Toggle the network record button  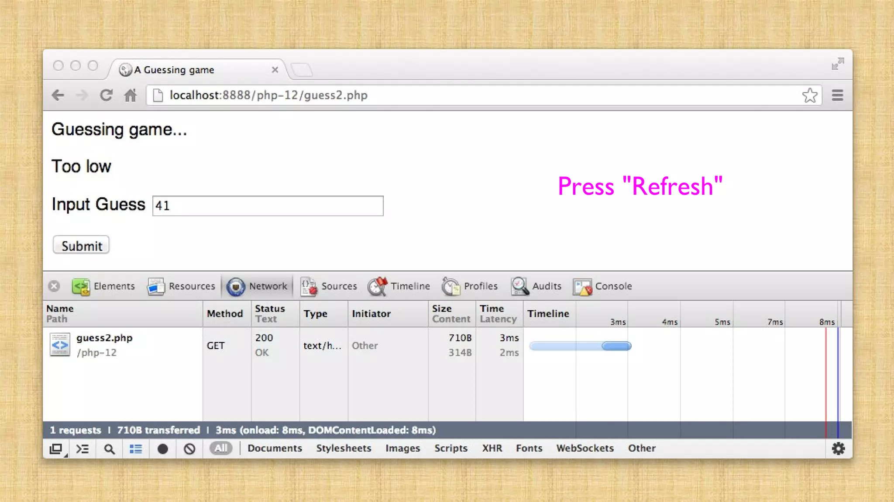coord(162,448)
